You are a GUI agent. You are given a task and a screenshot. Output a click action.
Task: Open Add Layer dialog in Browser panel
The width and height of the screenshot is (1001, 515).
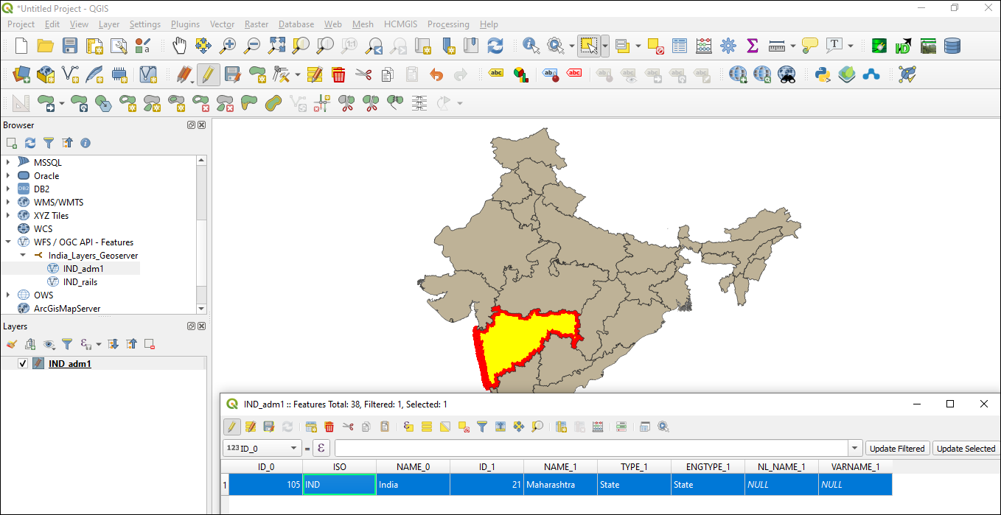point(12,143)
